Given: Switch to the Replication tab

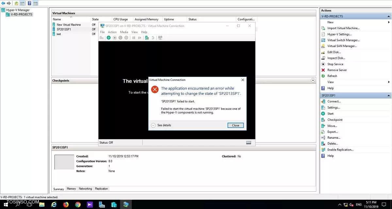Looking at the screenshot, I should pyautogui.click(x=101, y=189).
